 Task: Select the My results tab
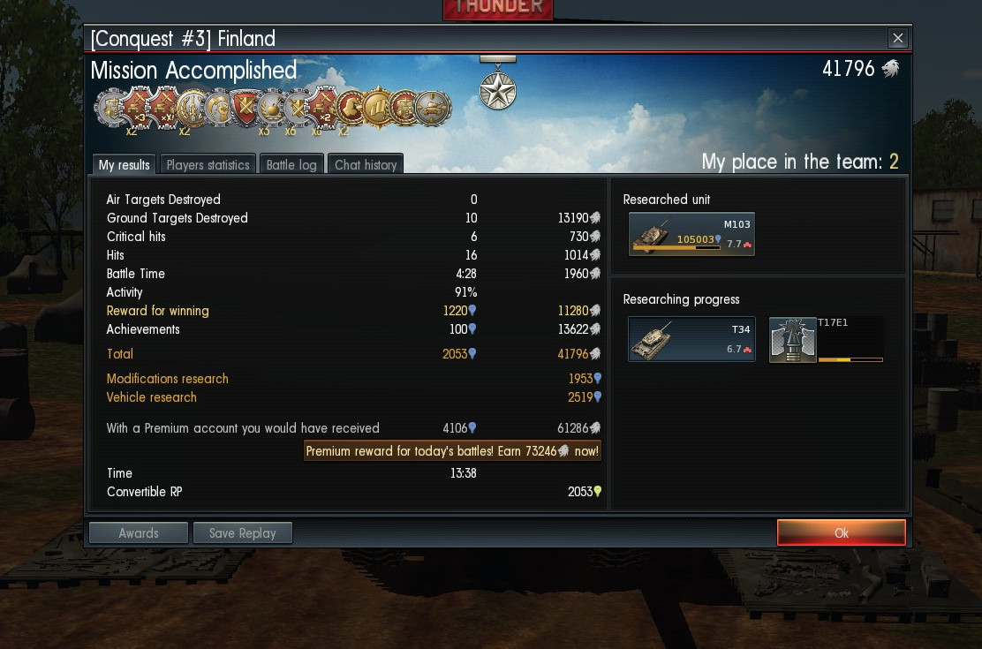[124, 164]
